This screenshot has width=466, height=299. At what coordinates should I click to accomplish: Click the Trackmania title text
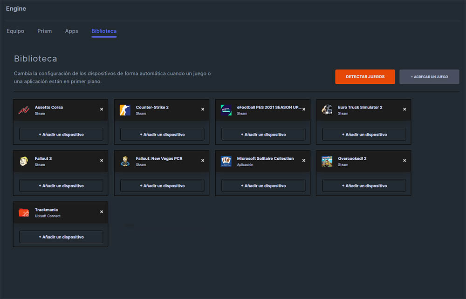pos(46,210)
